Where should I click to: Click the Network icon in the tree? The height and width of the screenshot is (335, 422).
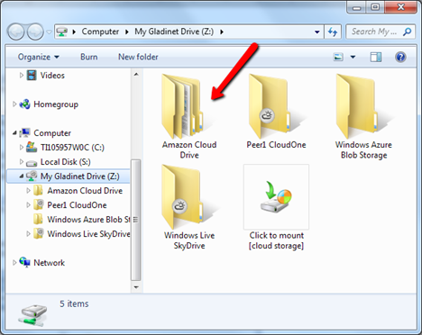pos(25,262)
